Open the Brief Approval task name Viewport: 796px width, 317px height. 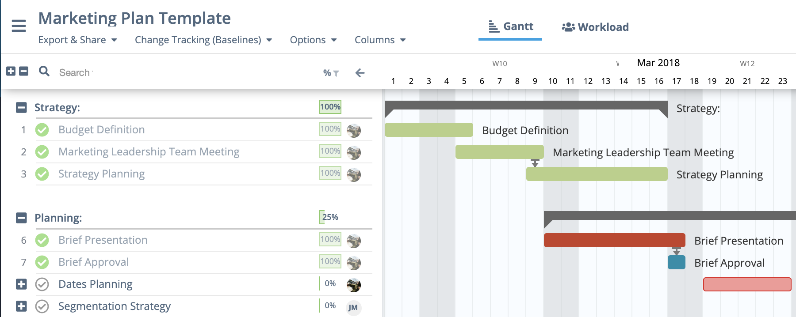tap(94, 262)
